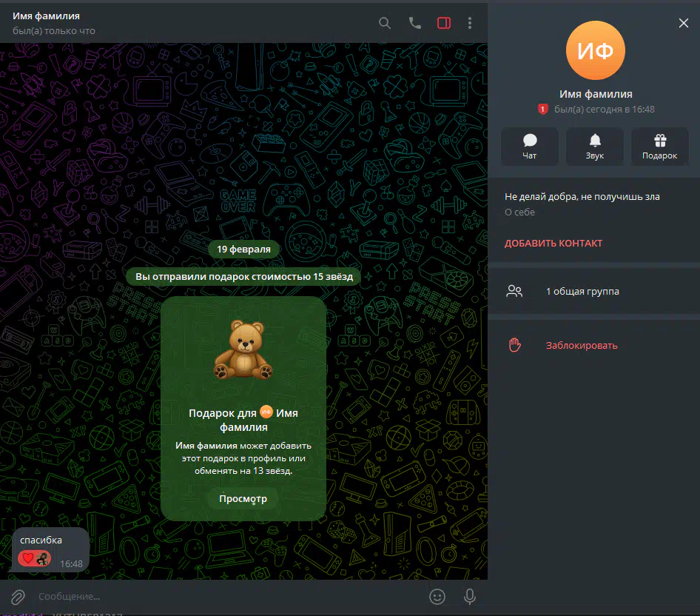Click the paperclip attach file icon
700x616 pixels.
18,596
